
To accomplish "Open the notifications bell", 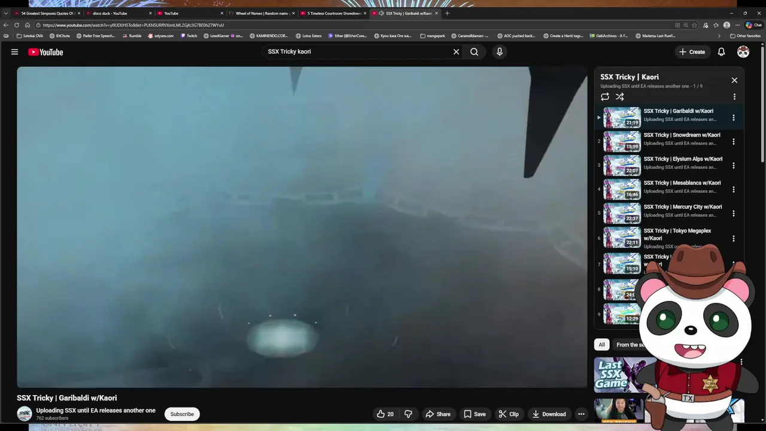I will [721, 52].
